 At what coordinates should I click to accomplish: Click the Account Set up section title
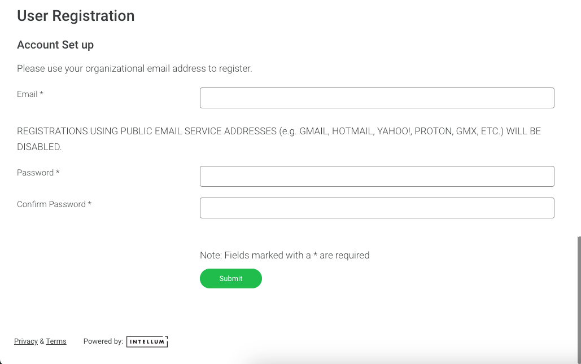pos(55,45)
